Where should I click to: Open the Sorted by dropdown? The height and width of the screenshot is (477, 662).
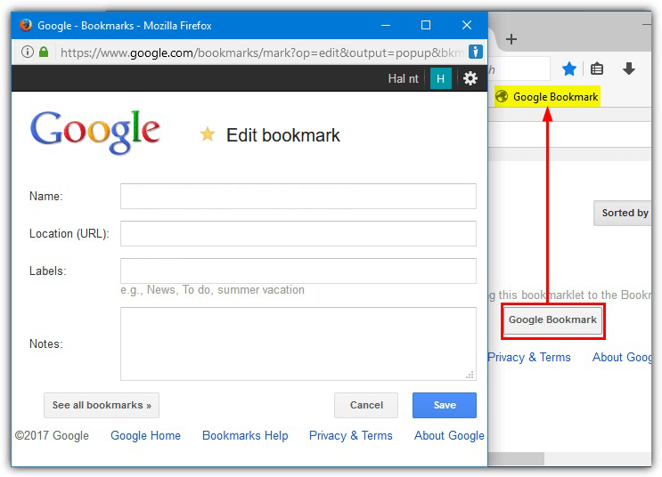click(x=623, y=213)
